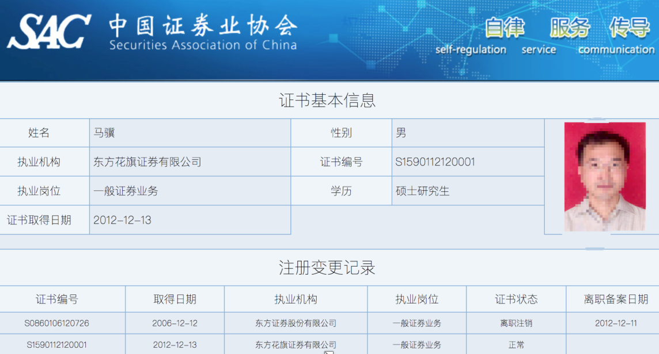
Task: Click 一般证券业务 in the S1590112120001 row
Action: [x=417, y=345]
